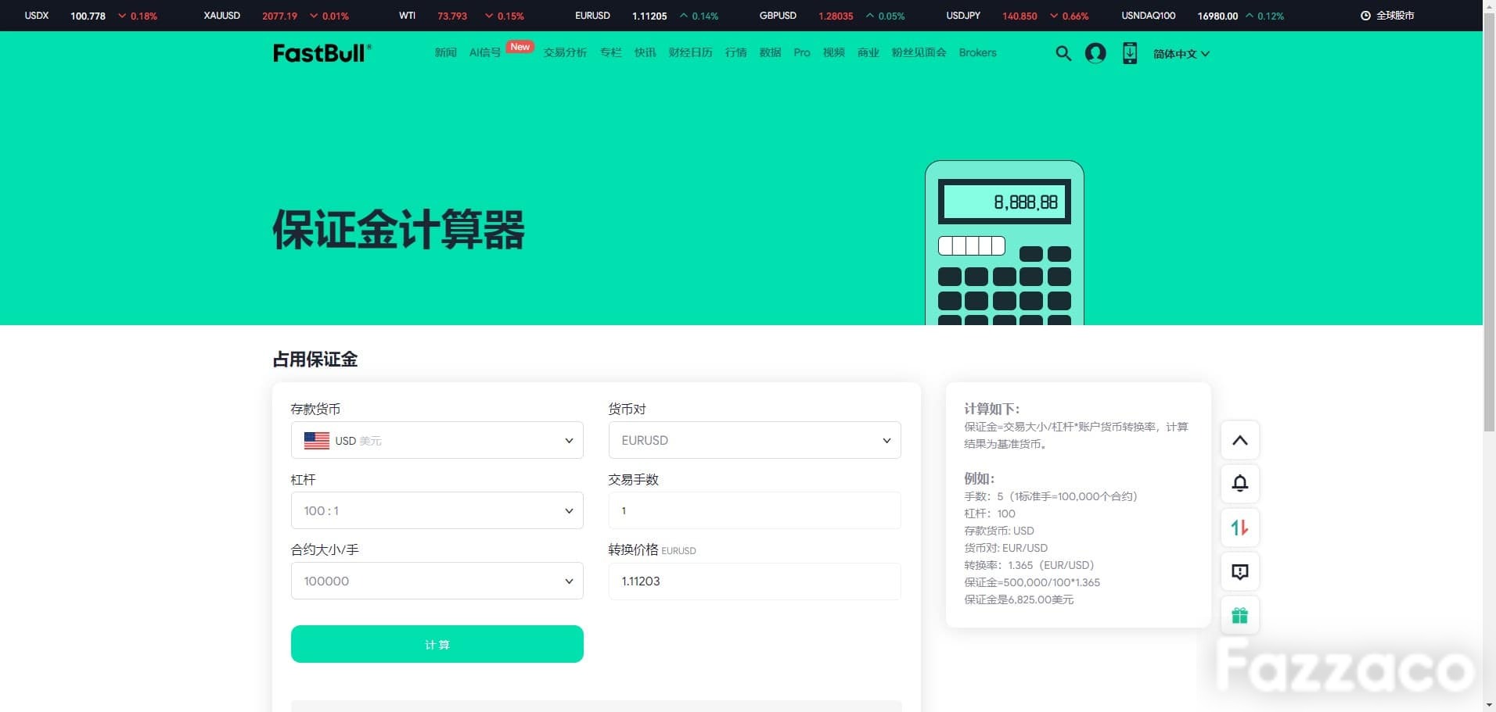Image resolution: width=1496 pixels, height=712 pixels.
Task: Open the 杠杆 100:1 dropdown
Action: 437,510
